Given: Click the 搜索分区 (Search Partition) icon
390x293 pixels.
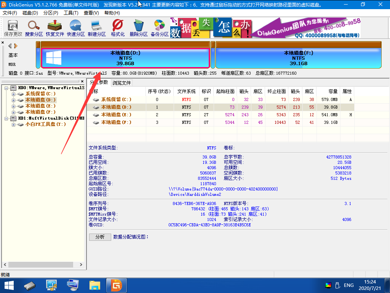Looking at the screenshot, I should [34, 28].
